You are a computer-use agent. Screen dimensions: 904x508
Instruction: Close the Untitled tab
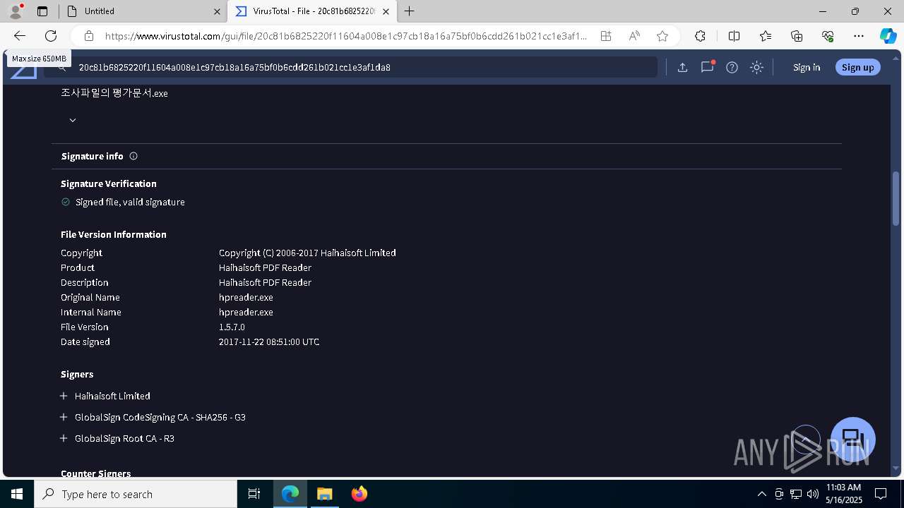click(x=218, y=11)
